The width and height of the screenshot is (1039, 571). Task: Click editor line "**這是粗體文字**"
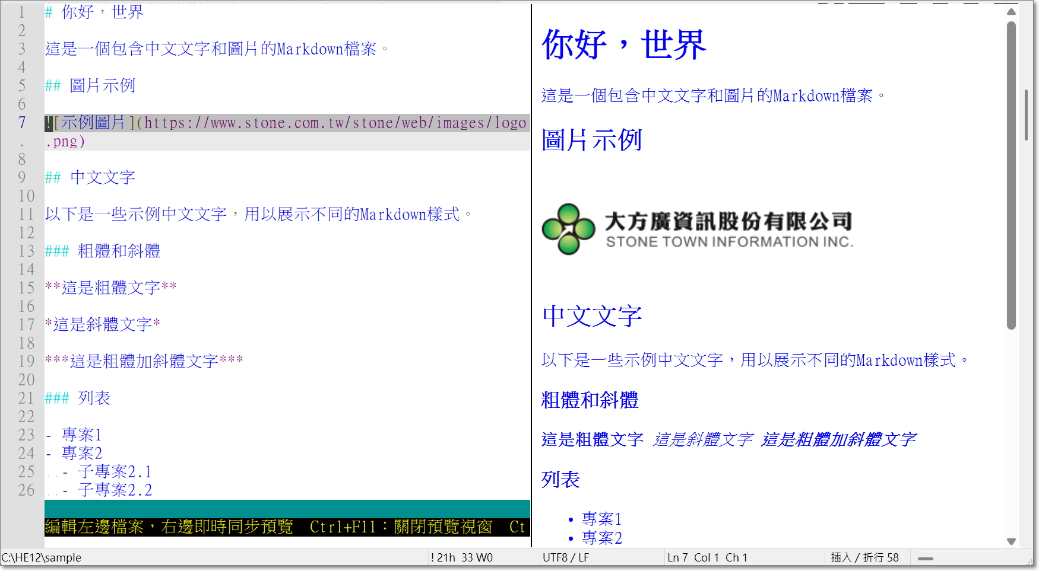click(x=111, y=288)
